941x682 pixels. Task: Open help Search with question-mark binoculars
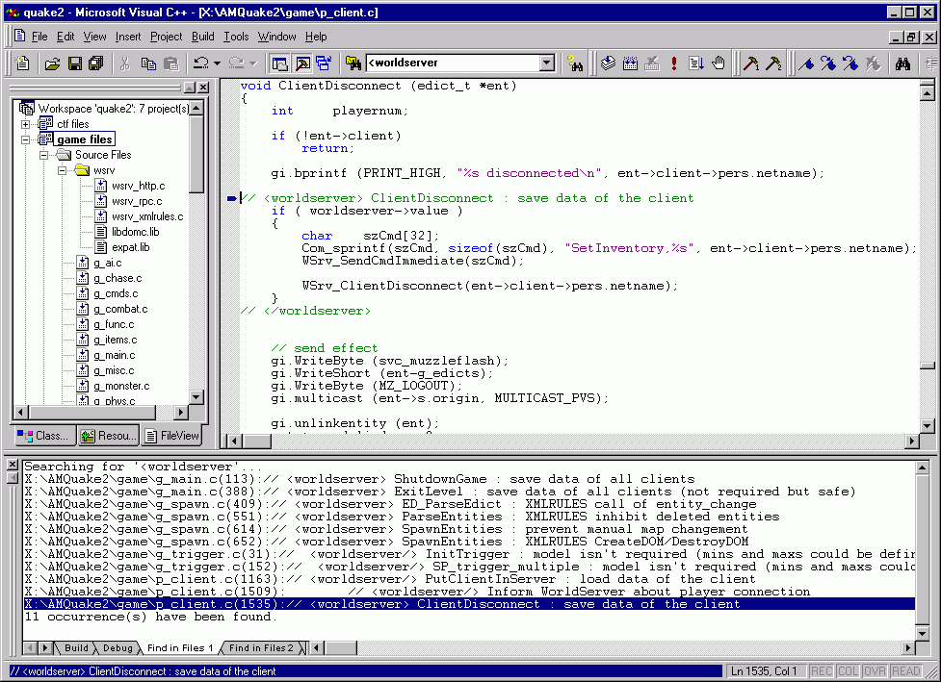pyautogui.click(x=575, y=63)
